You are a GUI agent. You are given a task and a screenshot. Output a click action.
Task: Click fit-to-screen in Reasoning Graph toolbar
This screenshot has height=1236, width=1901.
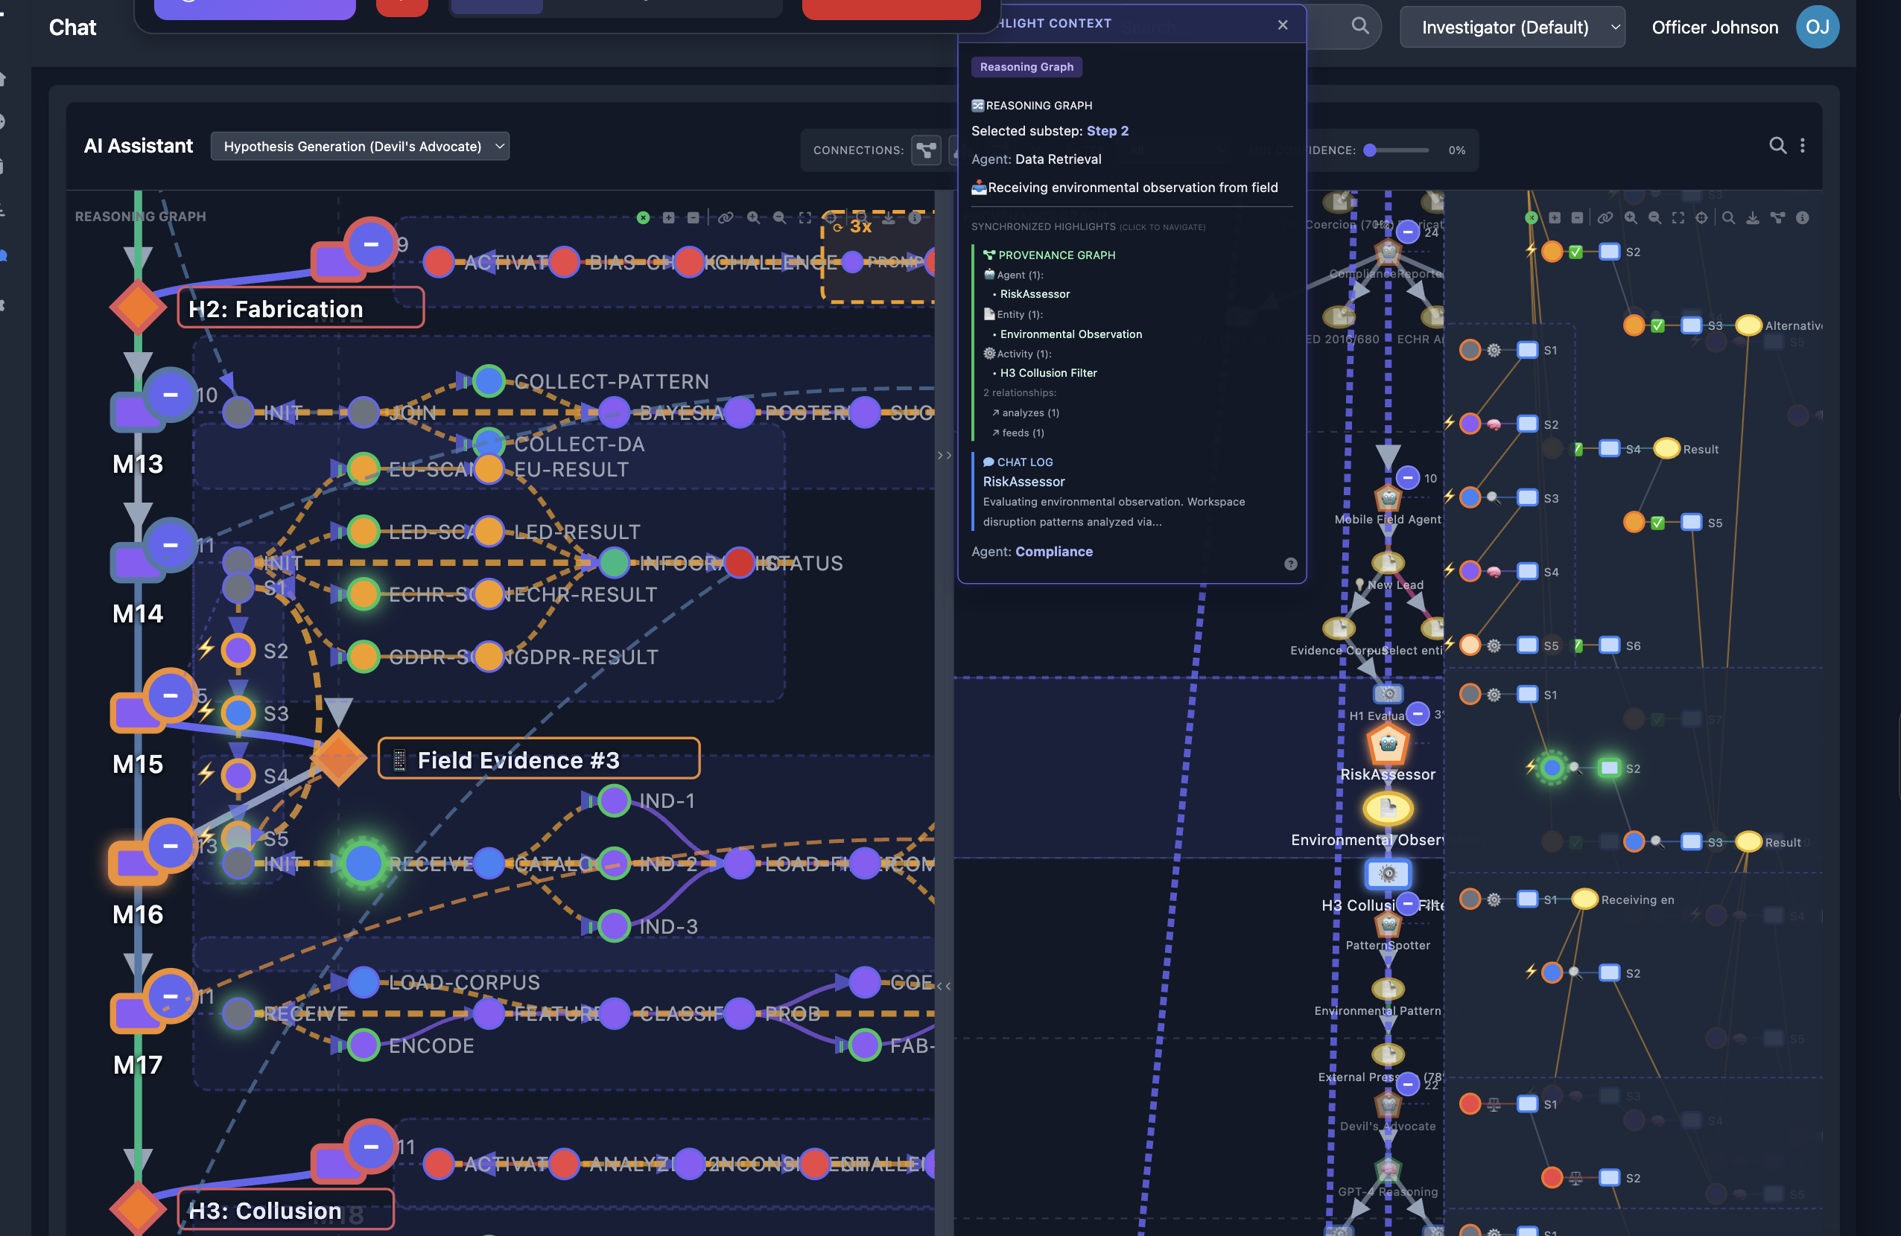[x=805, y=217]
